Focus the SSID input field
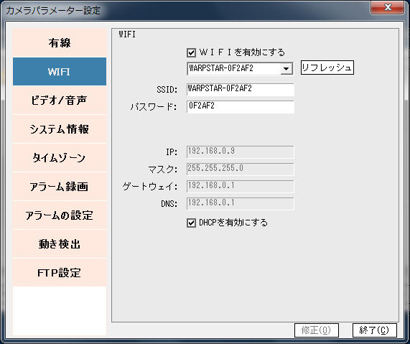This screenshot has width=410, height=344. [x=241, y=90]
